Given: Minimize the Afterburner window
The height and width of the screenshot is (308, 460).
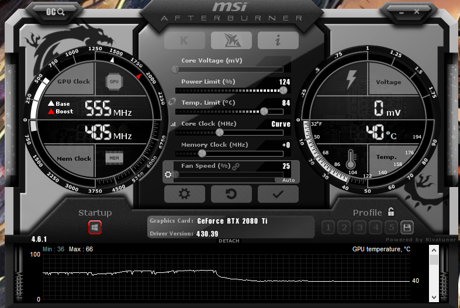Looking at the screenshot, I should click(402, 13).
